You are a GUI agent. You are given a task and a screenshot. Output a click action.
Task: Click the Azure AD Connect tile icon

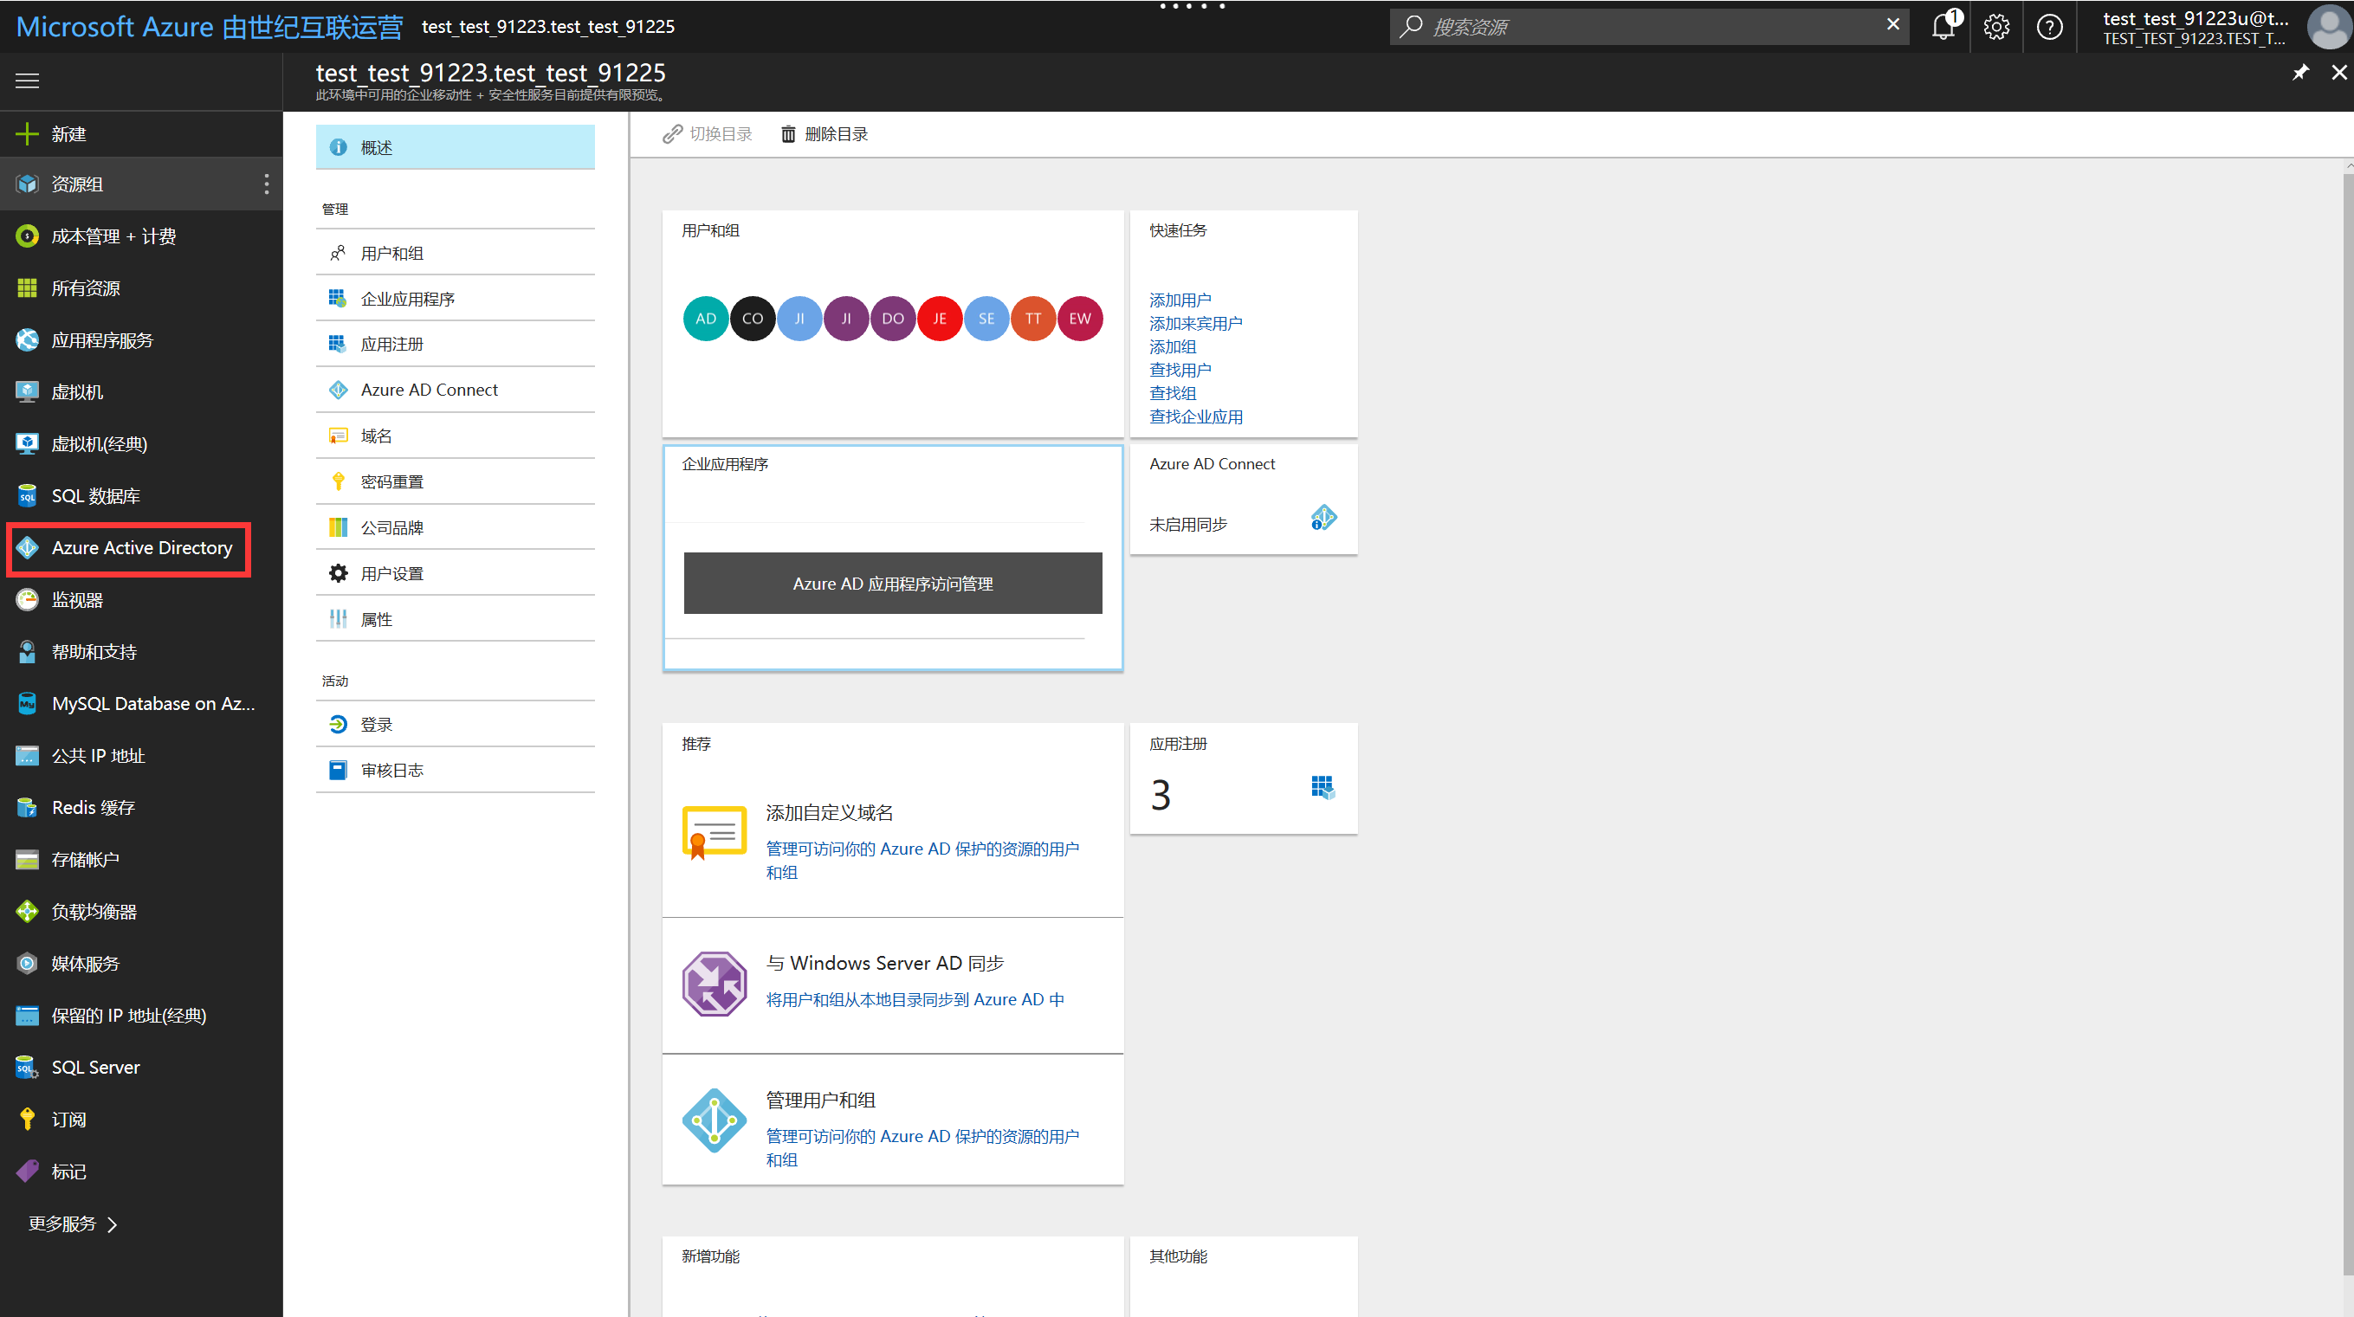[x=1323, y=518]
